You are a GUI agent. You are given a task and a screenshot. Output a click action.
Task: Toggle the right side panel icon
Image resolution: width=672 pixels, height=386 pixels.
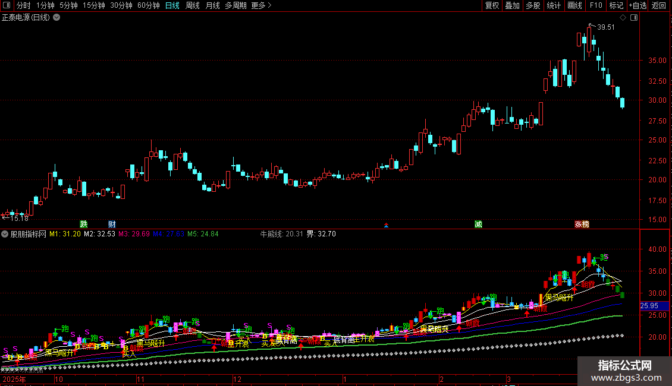[x=634, y=18]
